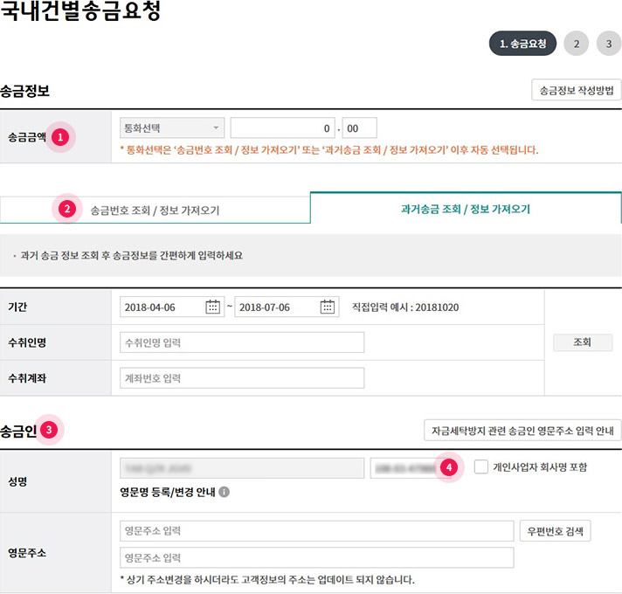Go to step 2 circle indicator

pos(577,44)
